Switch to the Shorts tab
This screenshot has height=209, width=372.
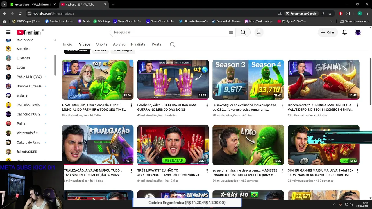click(102, 44)
